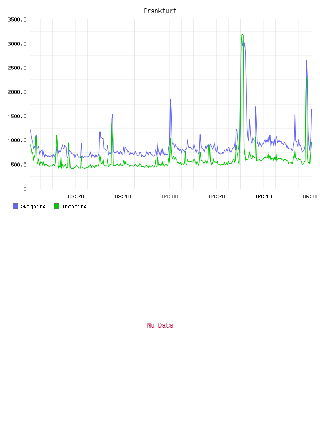The height and width of the screenshot is (429, 320).
Task: Click the 0 y-axis label
Action: pos(25,189)
